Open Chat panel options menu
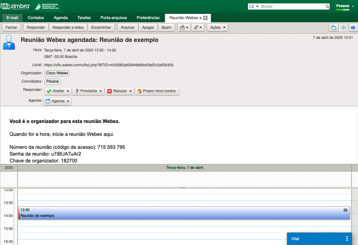Image resolution: width=358 pixels, height=245 pixels. [x=347, y=239]
